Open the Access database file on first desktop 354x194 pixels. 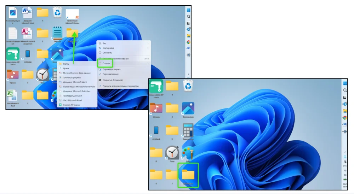coord(27,33)
